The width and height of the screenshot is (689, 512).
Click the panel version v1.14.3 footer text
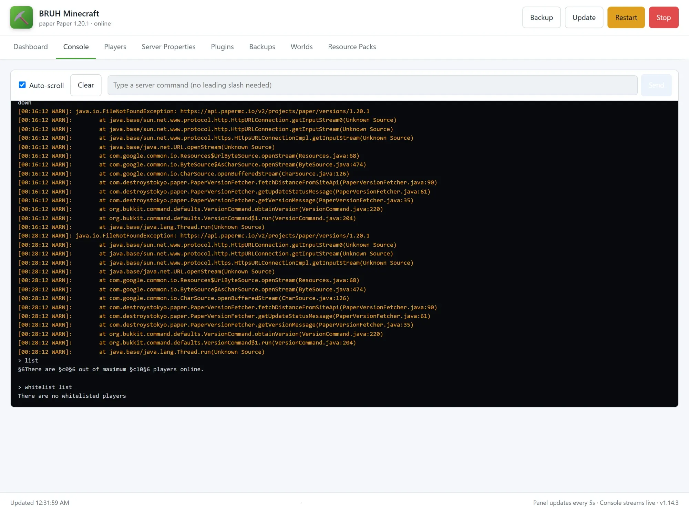click(669, 503)
